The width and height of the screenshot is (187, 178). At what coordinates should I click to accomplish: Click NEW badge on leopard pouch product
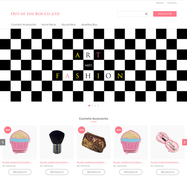pyautogui.click(x=81, y=130)
